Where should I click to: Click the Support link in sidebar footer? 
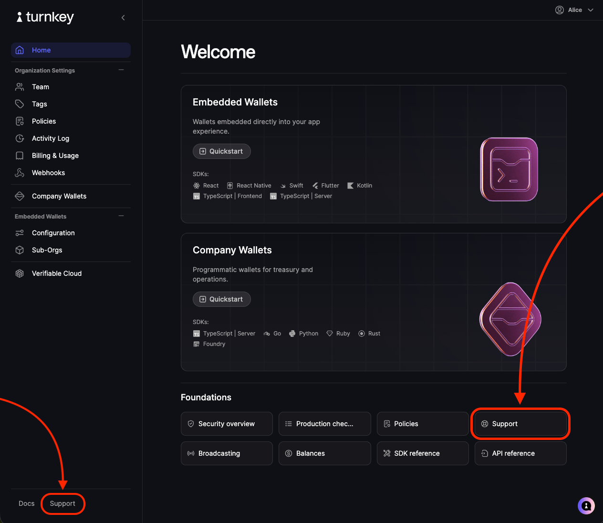[62, 503]
